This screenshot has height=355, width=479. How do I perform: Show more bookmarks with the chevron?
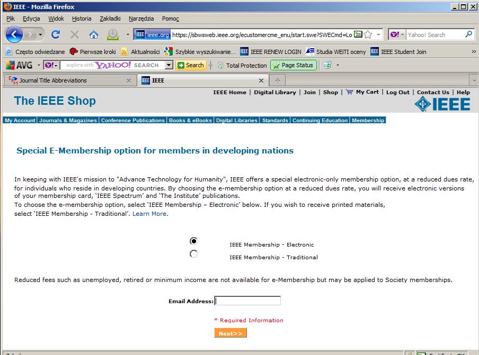[474, 51]
